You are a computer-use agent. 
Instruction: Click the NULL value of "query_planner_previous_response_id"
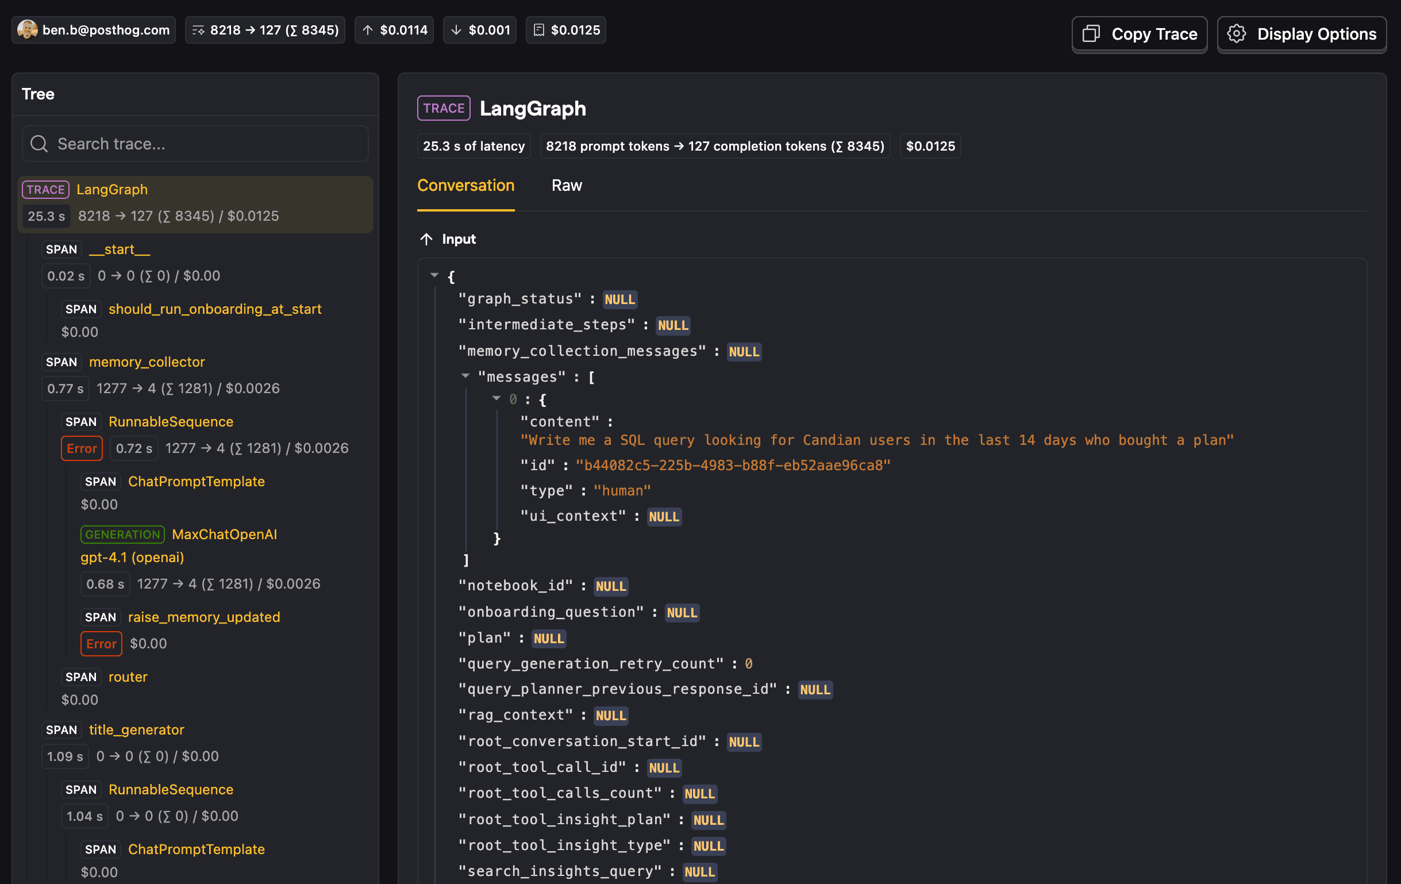[x=815, y=690]
